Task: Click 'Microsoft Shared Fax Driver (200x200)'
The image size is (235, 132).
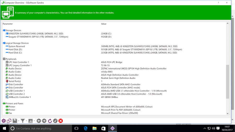Action: pyautogui.click(x=119, y=113)
